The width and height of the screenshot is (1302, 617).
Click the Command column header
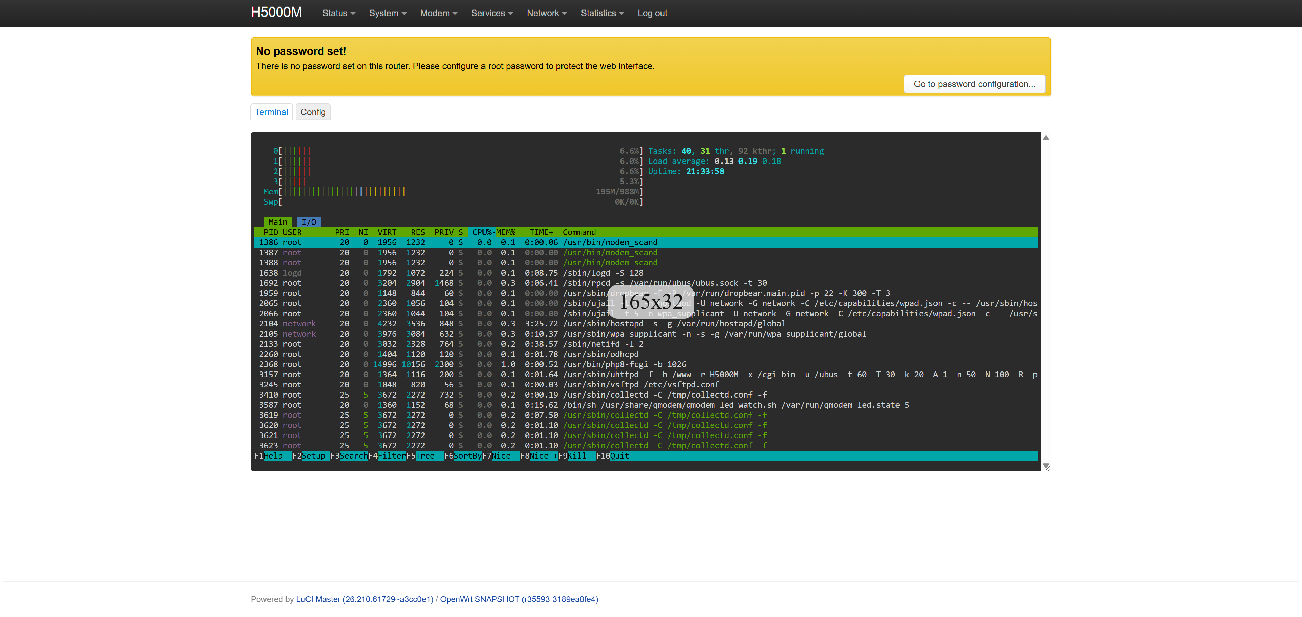pyautogui.click(x=579, y=232)
